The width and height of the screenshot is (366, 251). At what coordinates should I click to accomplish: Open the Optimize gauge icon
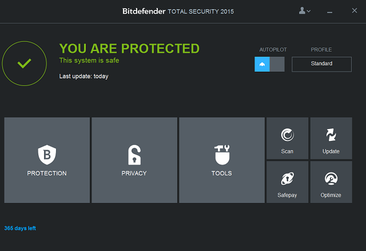point(331,179)
